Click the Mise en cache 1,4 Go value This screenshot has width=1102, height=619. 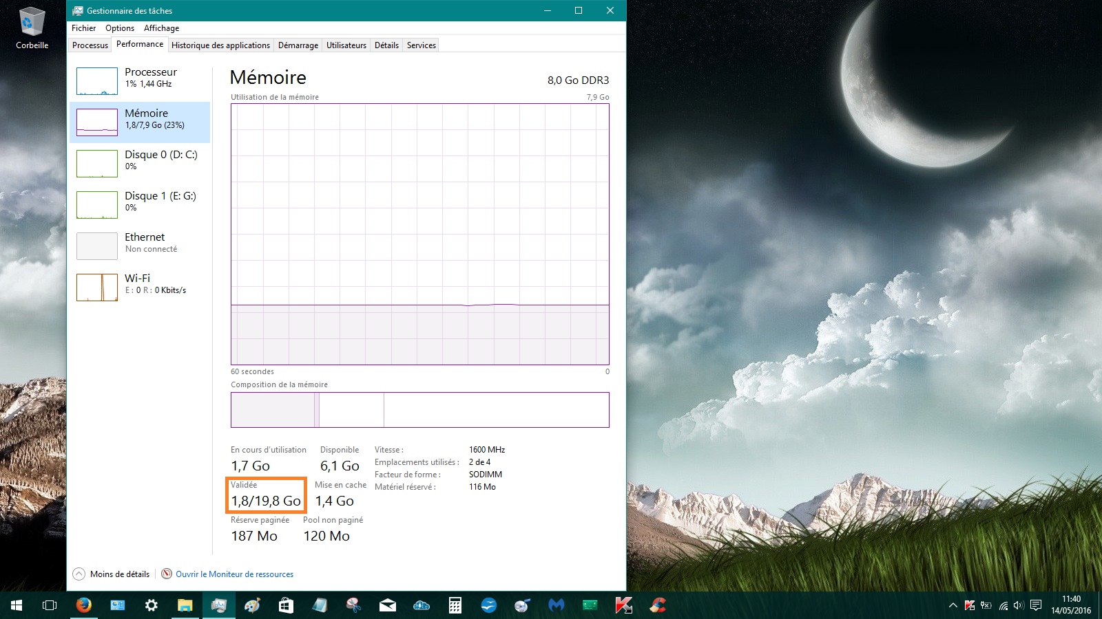point(335,501)
